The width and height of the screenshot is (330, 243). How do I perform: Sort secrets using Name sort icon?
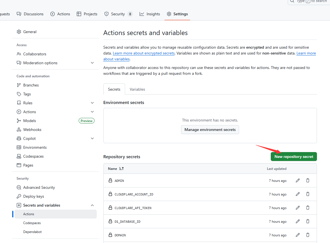click(x=121, y=168)
